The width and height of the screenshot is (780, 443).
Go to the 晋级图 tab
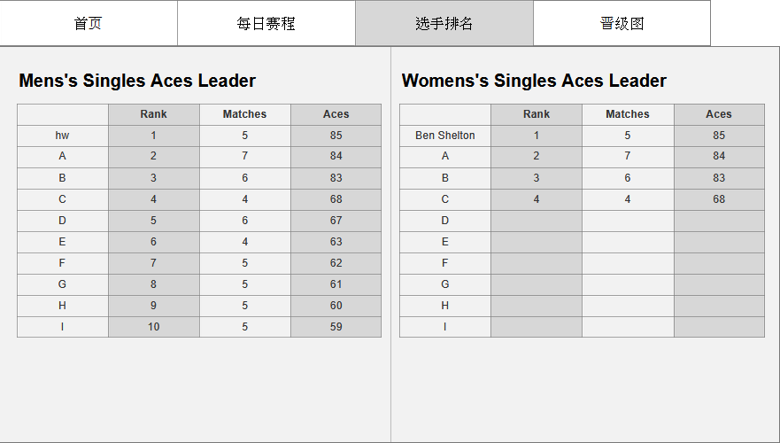pos(622,24)
